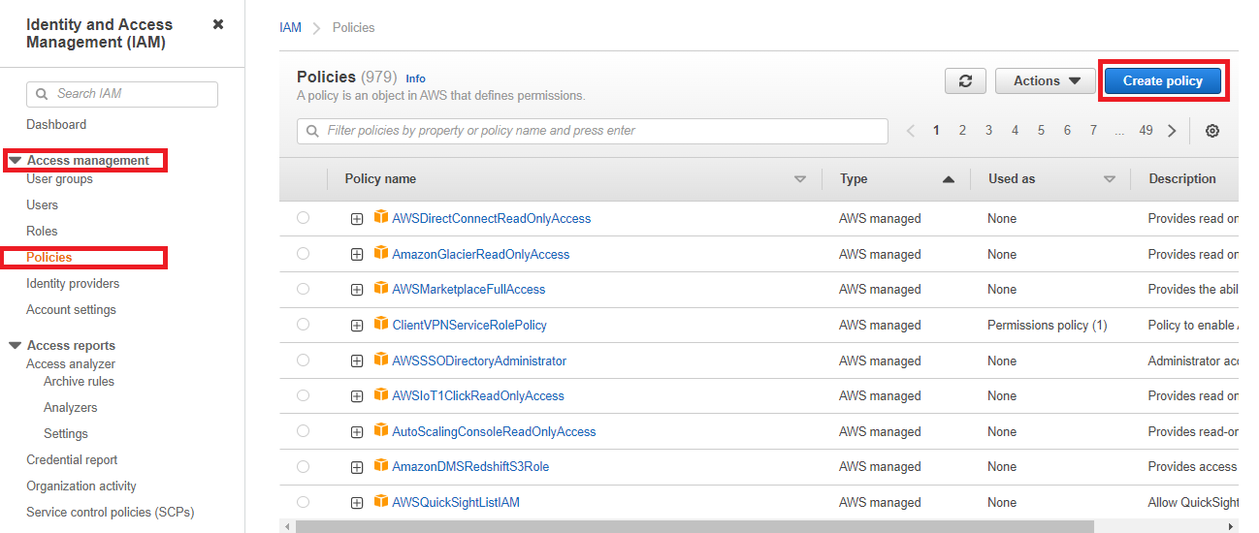Expand AWSIoT1ClickReadOnlyAccess policy details
This screenshot has height=533, width=1259.
[357, 396]
